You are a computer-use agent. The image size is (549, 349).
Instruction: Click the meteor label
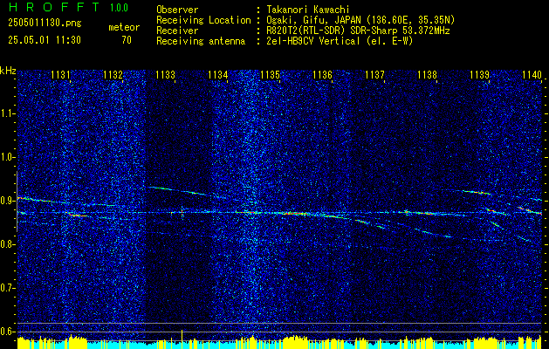(x=124, y=27)
